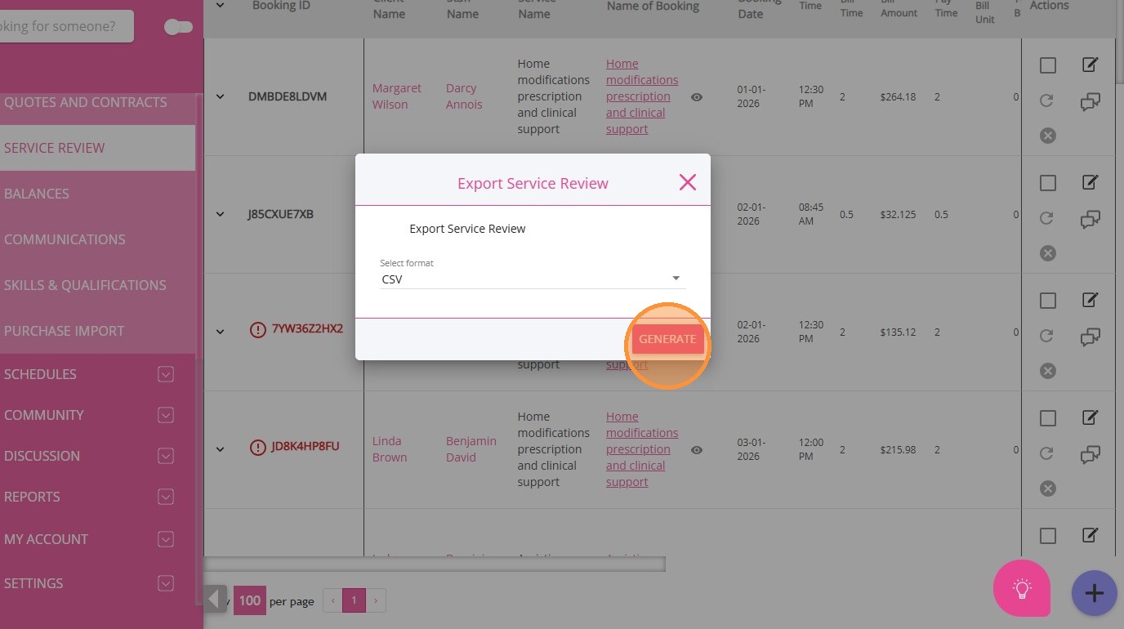View booking details eye icon for Margaret Wilson
This screenshot has width=1124, height=629.
(697, 96)
